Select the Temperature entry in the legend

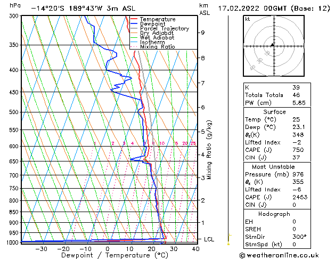click(x=158, y=19)
